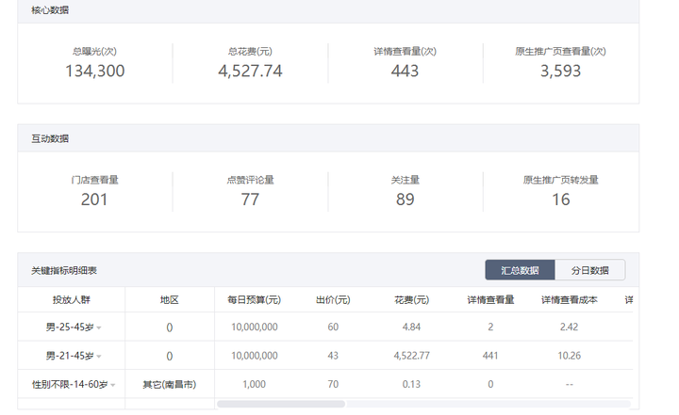Click 互动数据 section heading
The height and width of the screenshot is (415, 679).
click(x=50, y=138)
